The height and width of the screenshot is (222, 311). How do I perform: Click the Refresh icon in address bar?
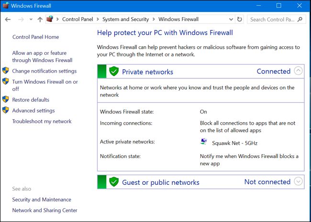click(240, 20)
